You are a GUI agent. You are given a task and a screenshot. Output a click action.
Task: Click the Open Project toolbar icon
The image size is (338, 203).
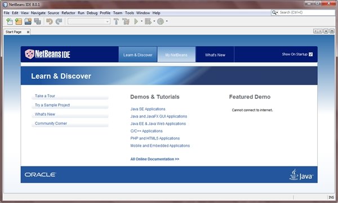pos(28,21)
